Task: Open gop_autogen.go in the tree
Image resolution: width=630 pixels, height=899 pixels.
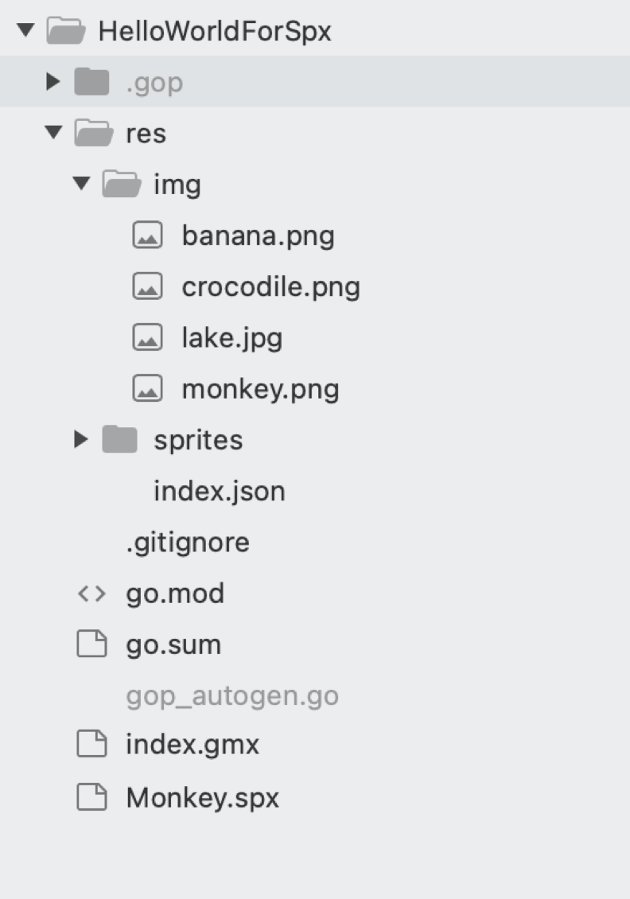Action: coord(231,696)
